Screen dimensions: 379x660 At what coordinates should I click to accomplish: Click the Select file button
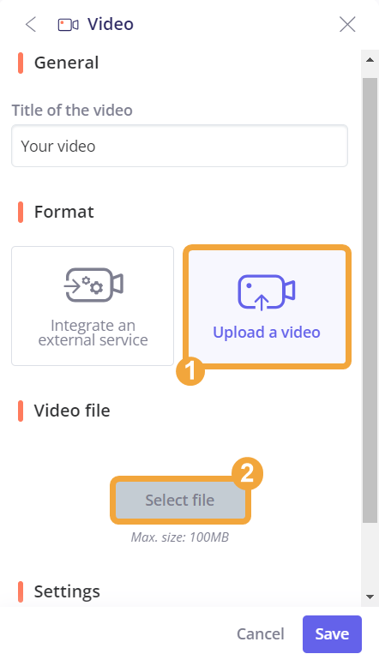180,500
